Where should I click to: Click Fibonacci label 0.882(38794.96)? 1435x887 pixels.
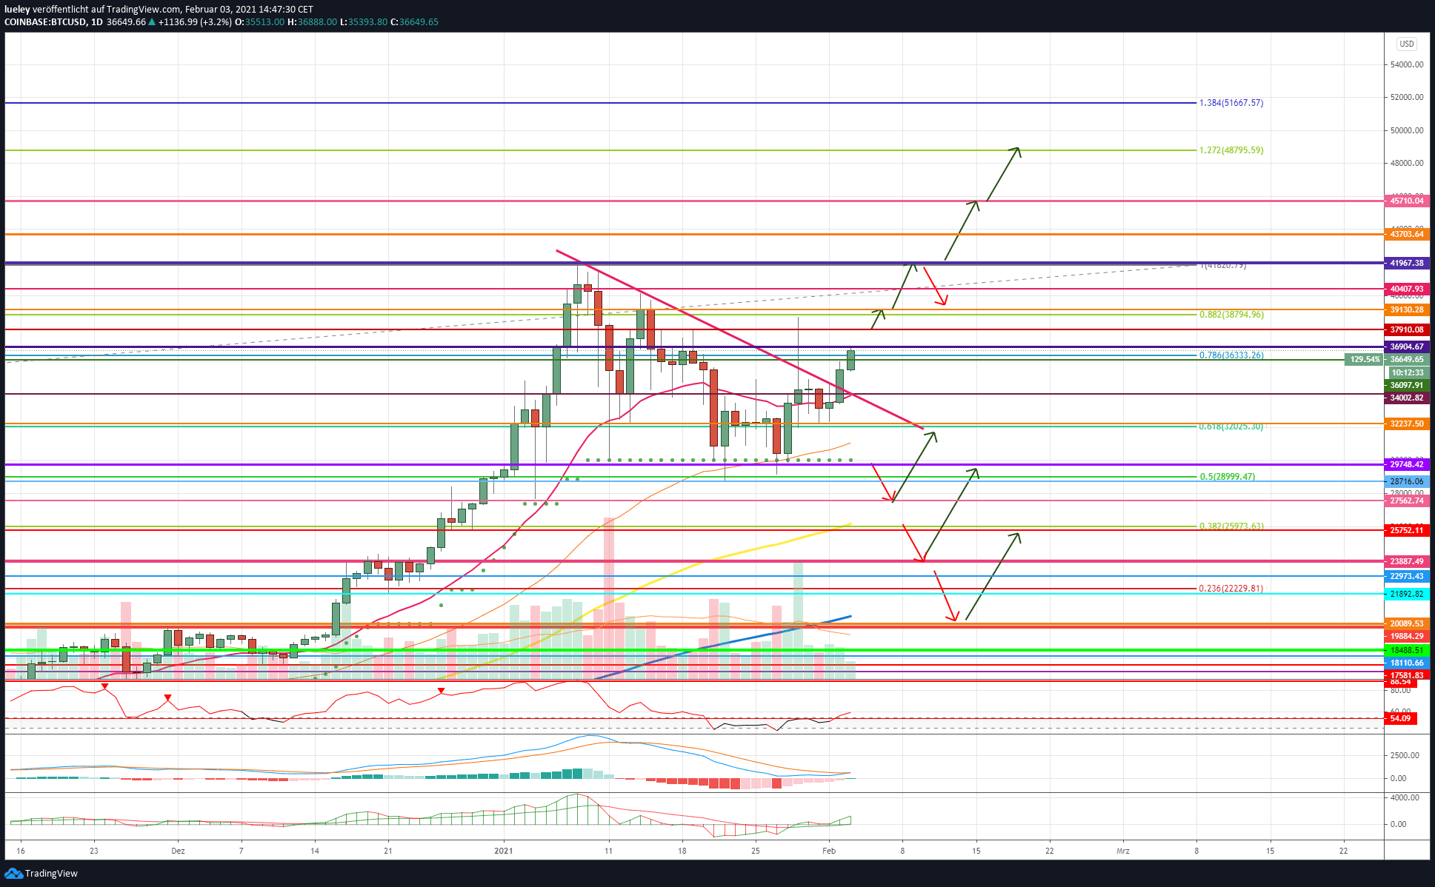pos(1231,315)
